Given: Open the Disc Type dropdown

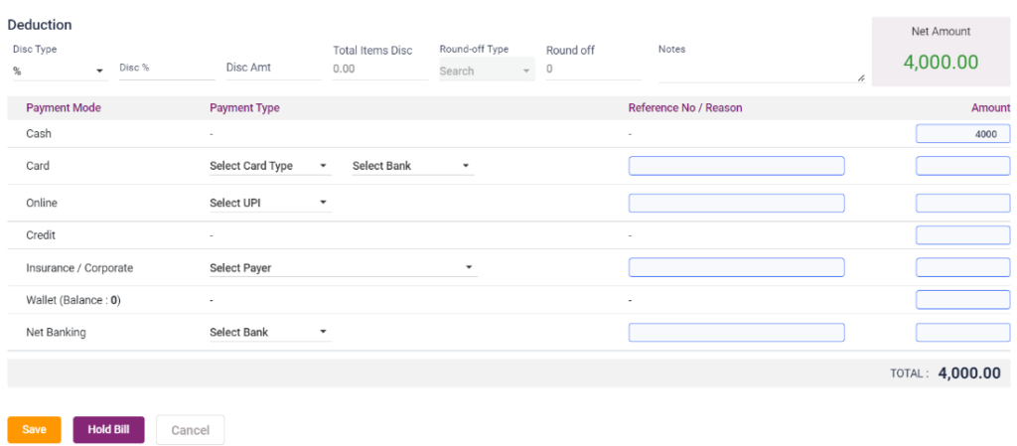Looking at the screenshot, I should click(59, 71).
